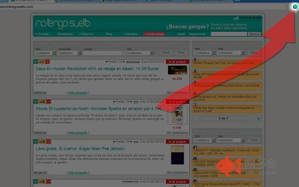Open the CATEGORIA dropdown in Portada filters

click(70, 53)
